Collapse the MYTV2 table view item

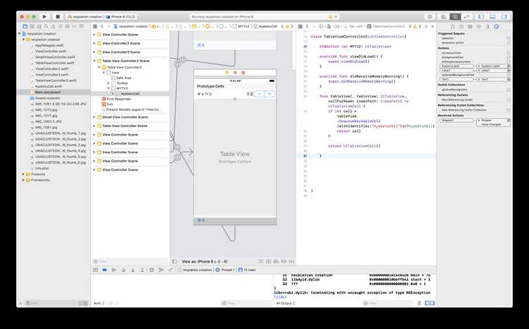[109, 88]
